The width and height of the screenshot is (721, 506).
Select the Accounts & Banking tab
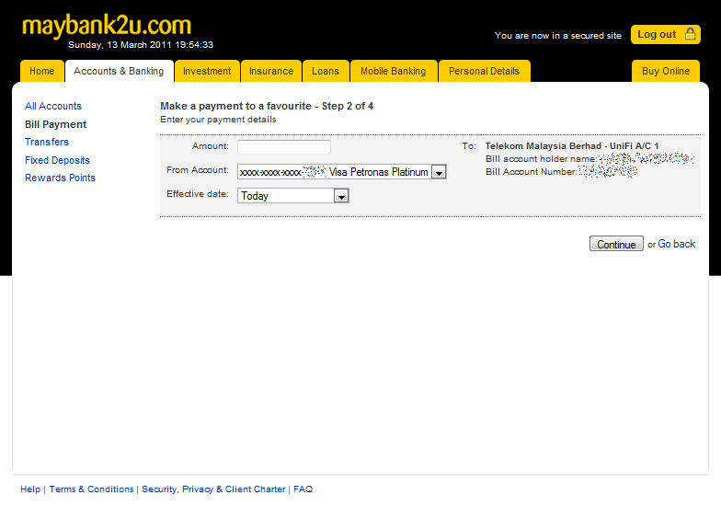119,72
